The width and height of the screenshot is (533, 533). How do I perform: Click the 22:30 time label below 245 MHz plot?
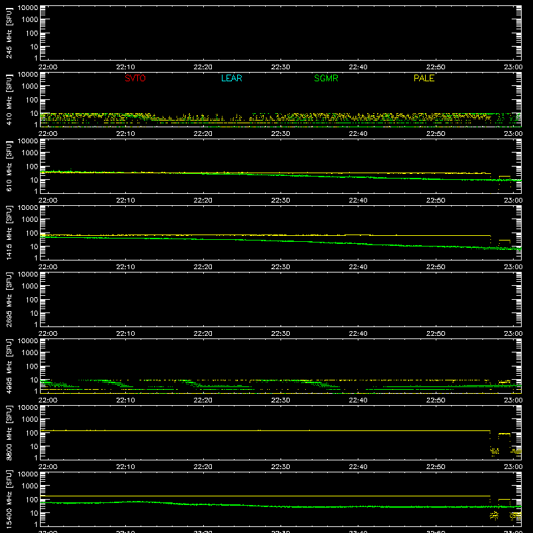(280, 67)
